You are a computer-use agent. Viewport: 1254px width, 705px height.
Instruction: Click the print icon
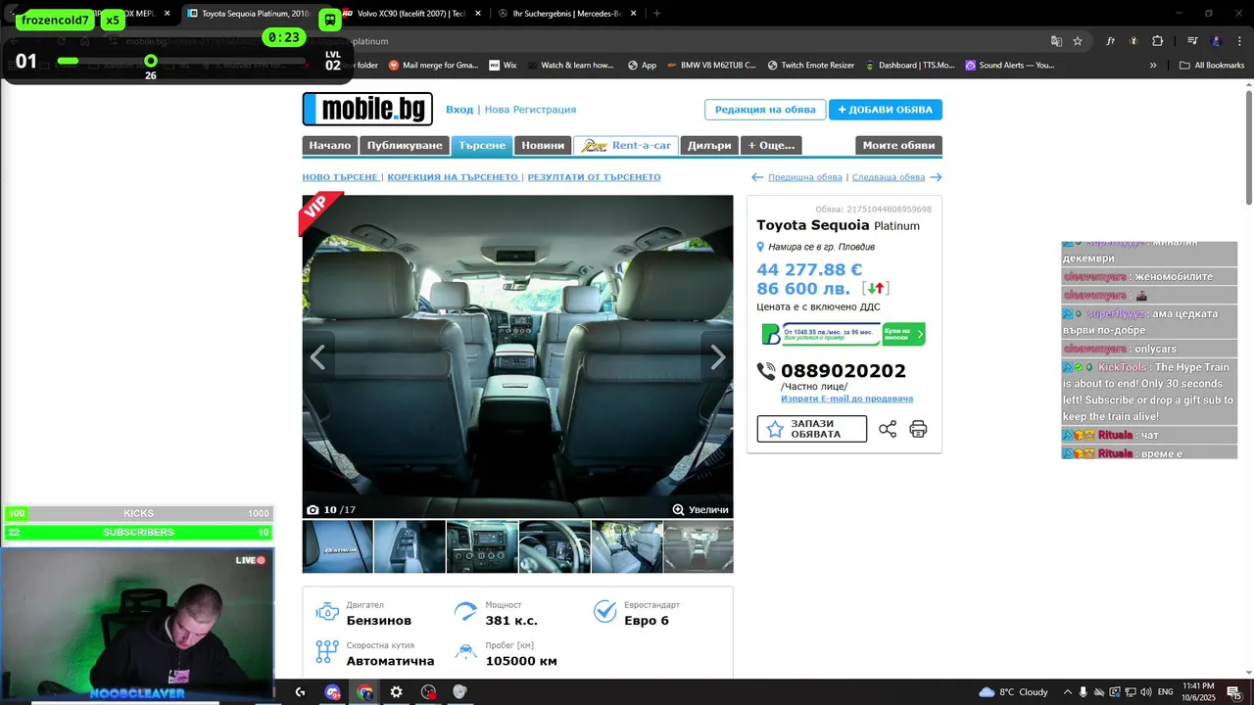point(918,429)
